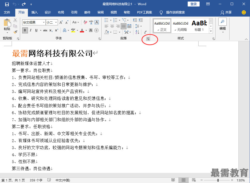Toggle Italic formatting

click(x=31, y=30)
